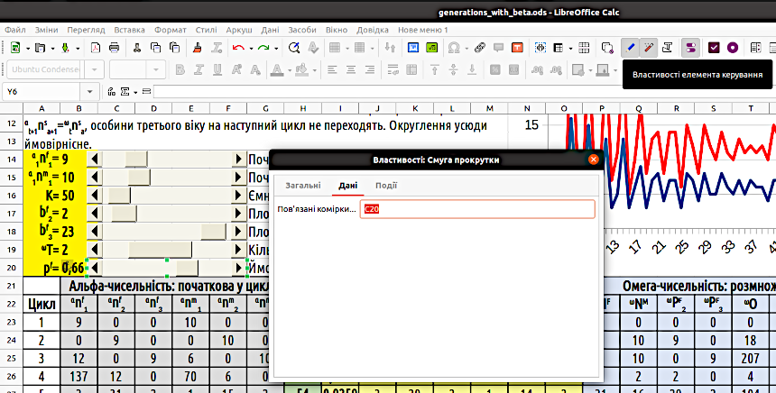Click the K= 50 scrollbar thumb
This screenshot has height=393, width=776.
click(x=118, y=195)
